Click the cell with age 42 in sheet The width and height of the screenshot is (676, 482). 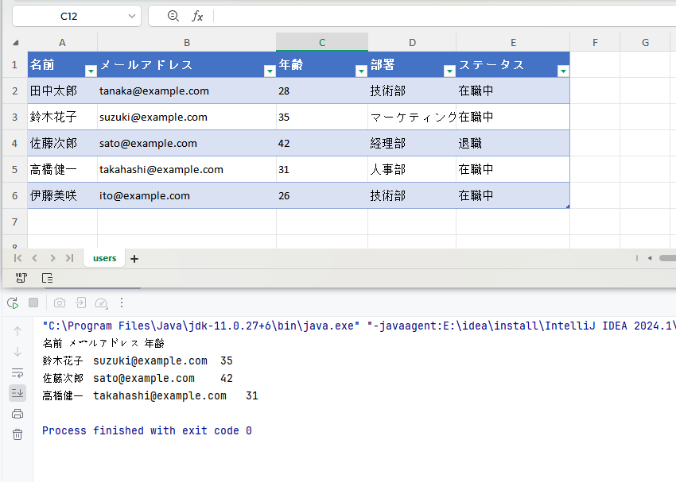tap(322, 143)
